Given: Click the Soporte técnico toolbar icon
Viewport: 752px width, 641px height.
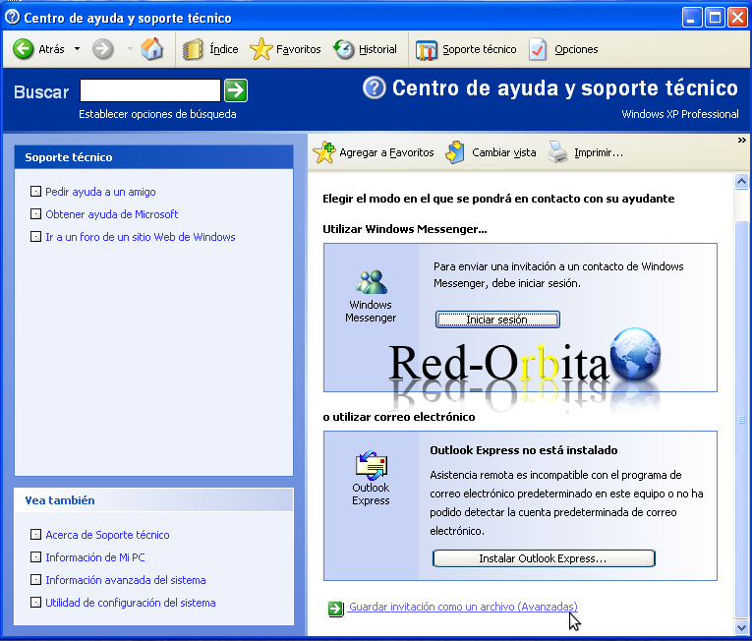Looking at the screenshot, I should click(427, 50).
